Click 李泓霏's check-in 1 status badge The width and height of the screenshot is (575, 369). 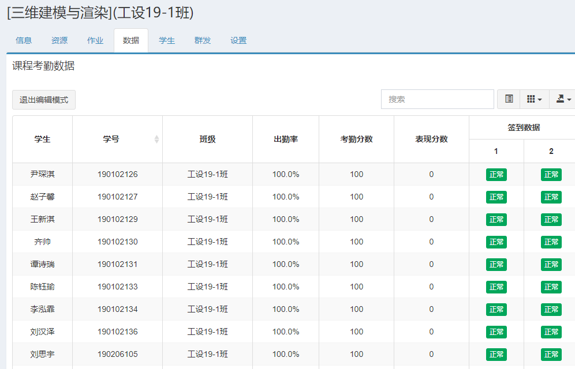[x=496, y=310]
